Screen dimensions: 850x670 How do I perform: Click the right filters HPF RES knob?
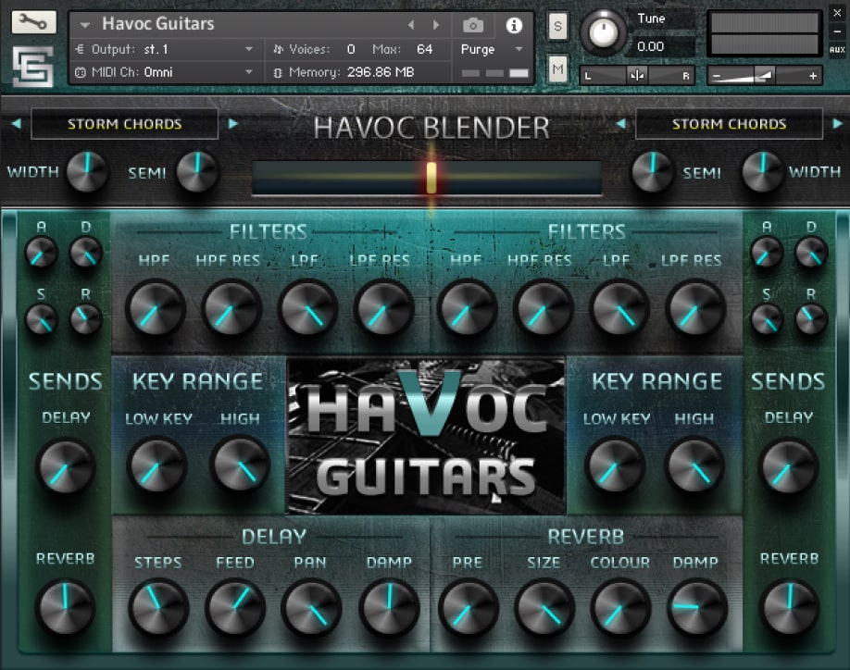pyautogui.click(x=544, y=309)
